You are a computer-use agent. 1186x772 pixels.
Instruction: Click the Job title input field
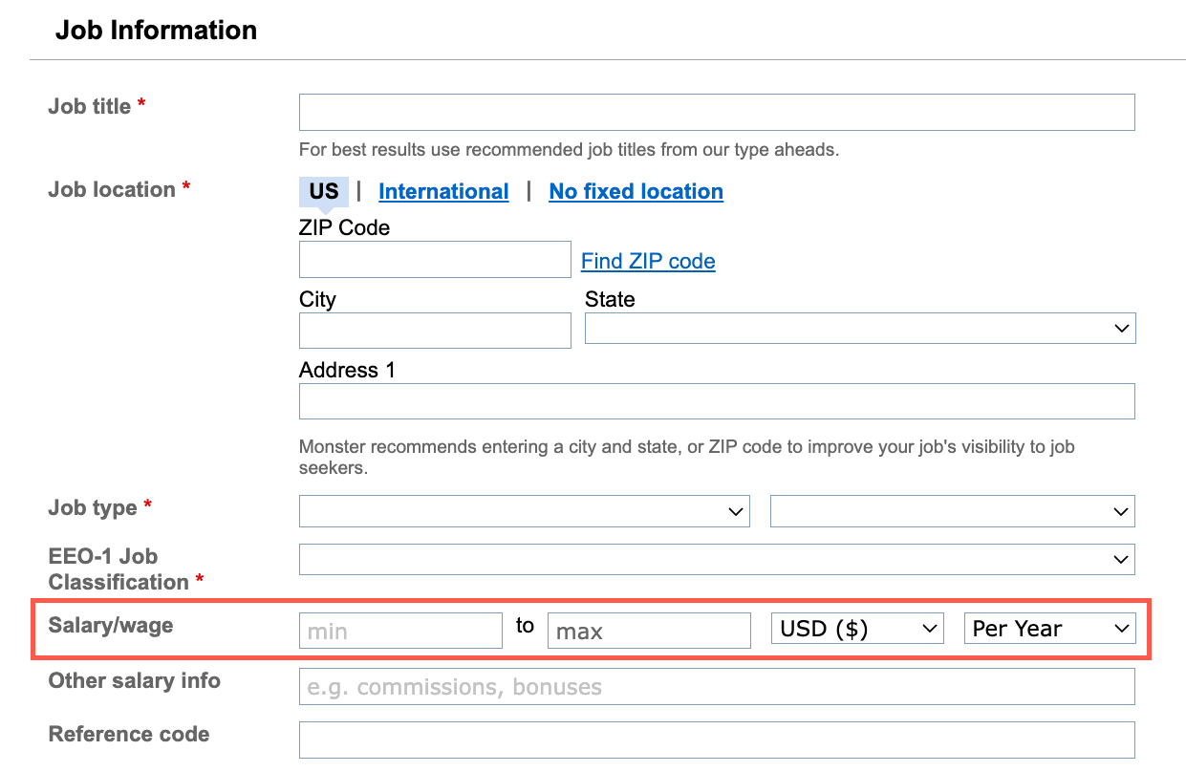coord(717,112)
